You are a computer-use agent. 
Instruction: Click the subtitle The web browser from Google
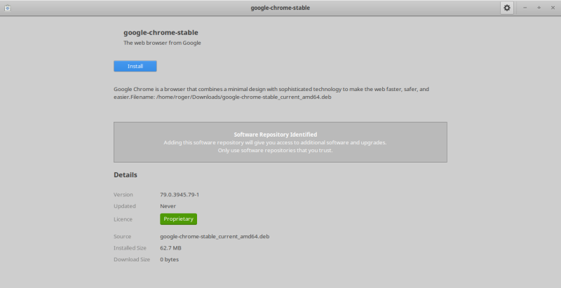pos(162,43)
